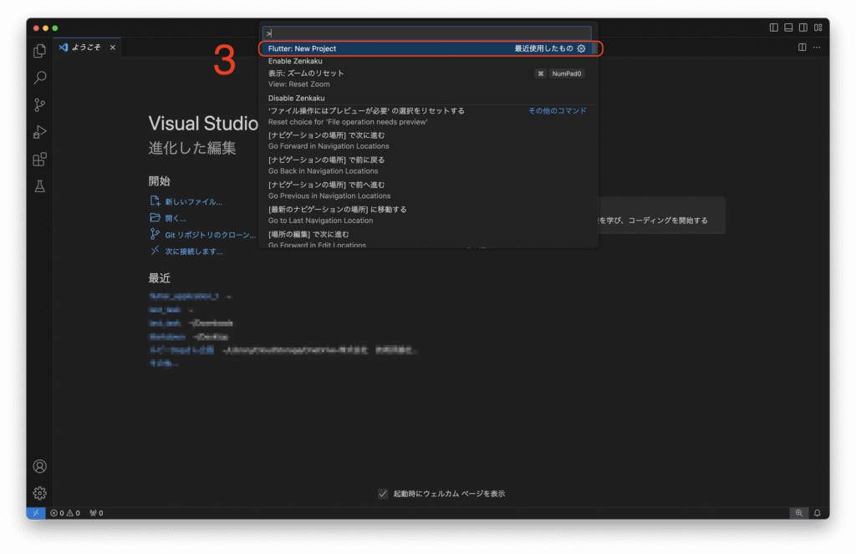The image size is (856, 554).
Task: Open the Manage gear menu
Action: pos(40,493)
